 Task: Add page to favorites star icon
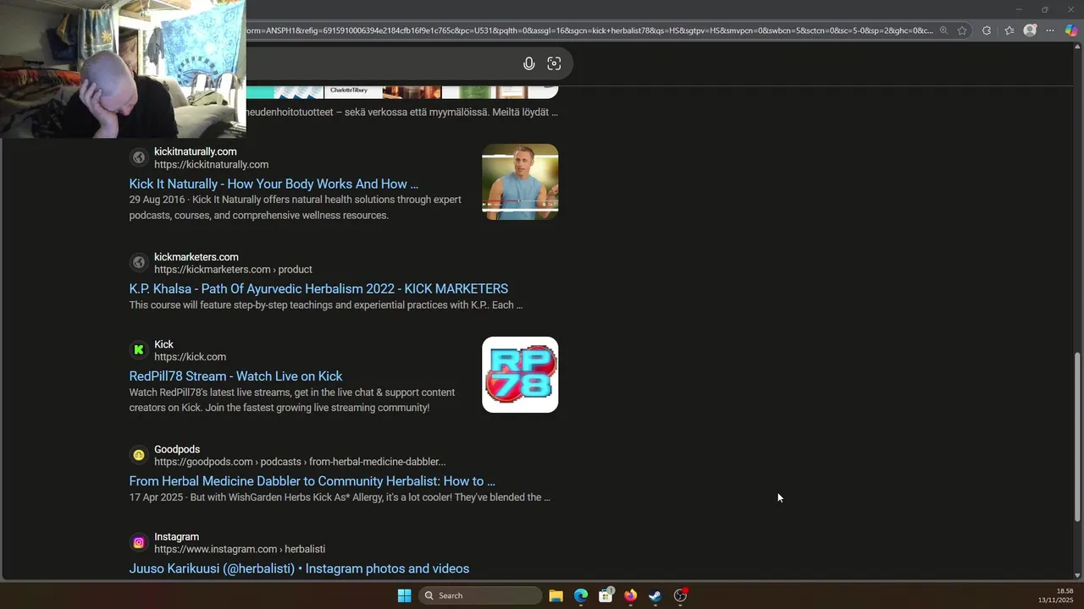[x=962, y=30]
